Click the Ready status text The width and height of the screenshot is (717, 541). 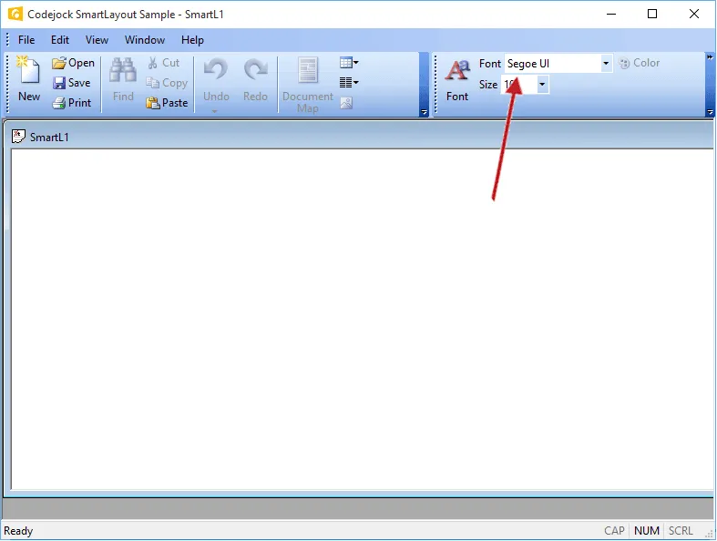(x=18, y=531)
